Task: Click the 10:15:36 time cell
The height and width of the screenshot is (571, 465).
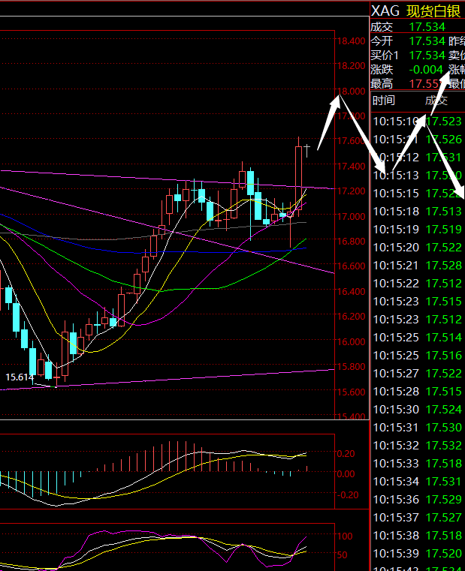Action: click(396, 499)
